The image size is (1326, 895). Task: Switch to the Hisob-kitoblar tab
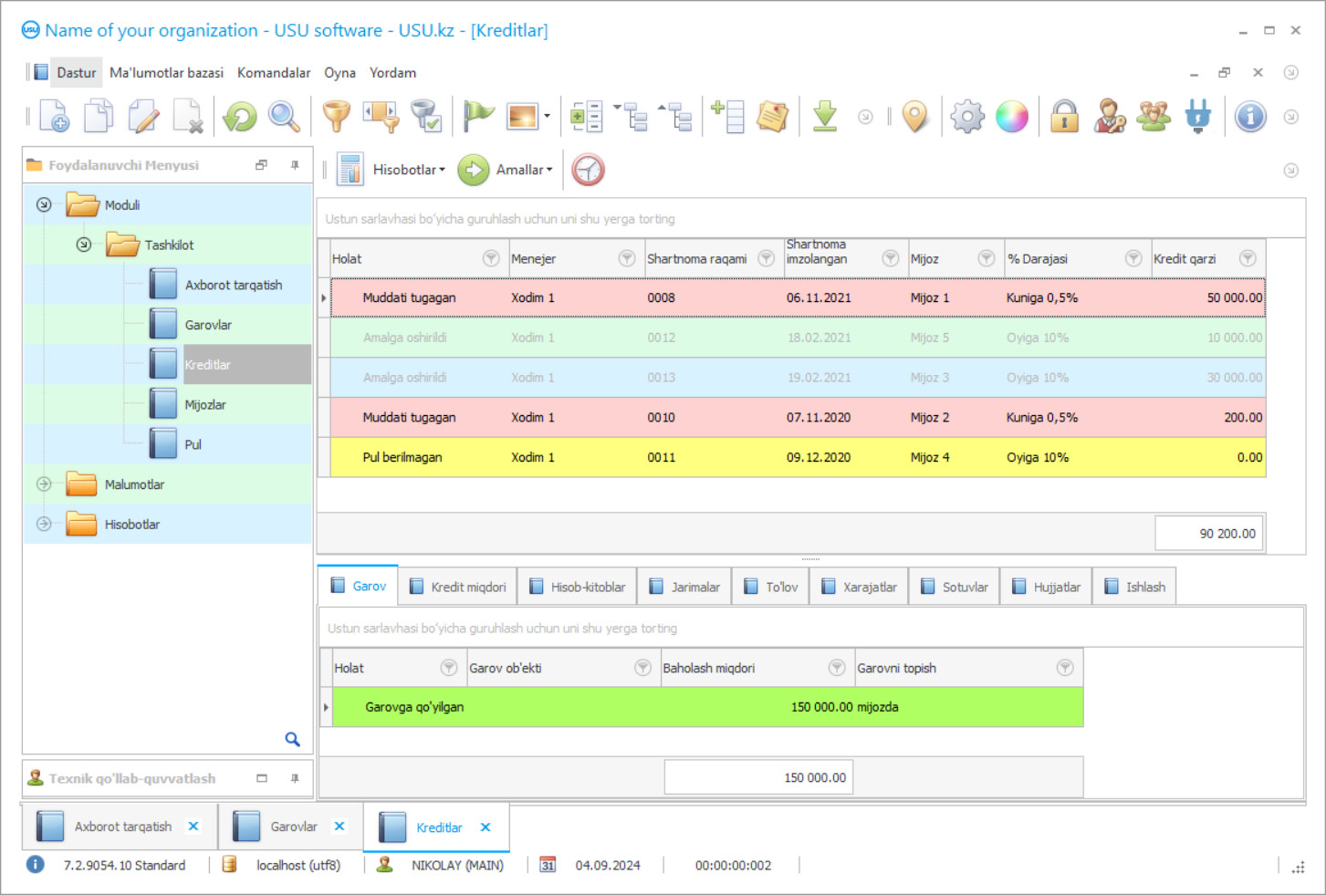click(x=578, y=587)
